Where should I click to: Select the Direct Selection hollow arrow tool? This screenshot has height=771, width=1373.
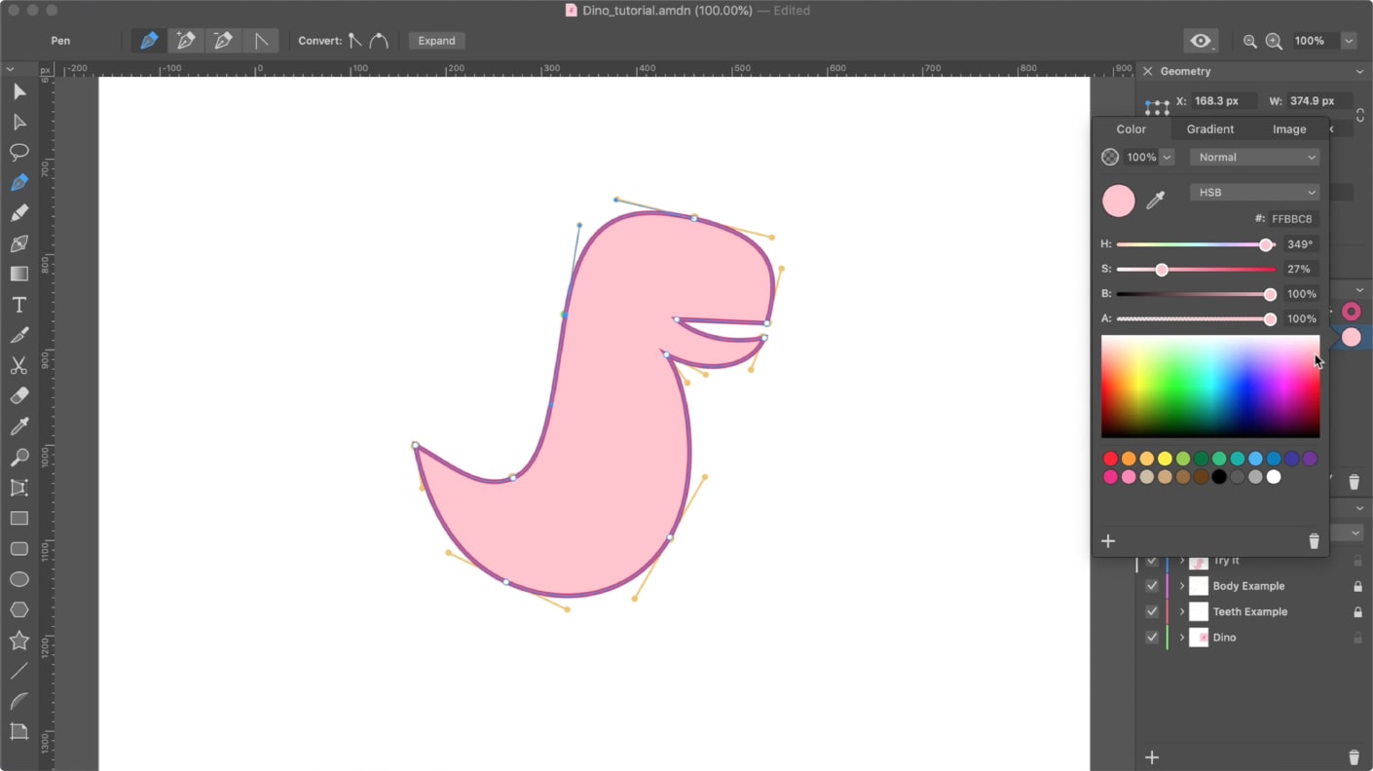(x=19, y=122)
